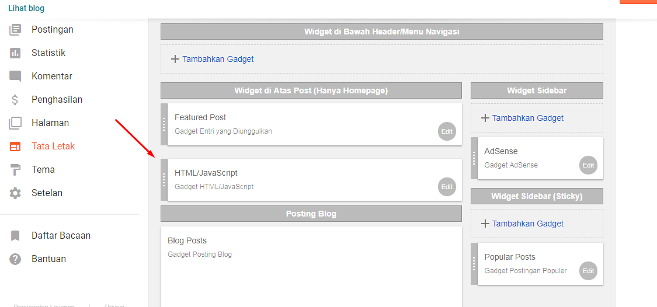Add gadget in Widget Sidebar section
The image size is (657, 307).
[522, 118]
